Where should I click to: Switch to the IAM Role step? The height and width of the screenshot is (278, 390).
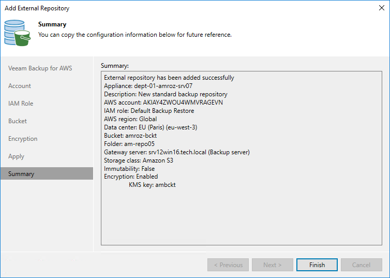(x=21, y=104)
